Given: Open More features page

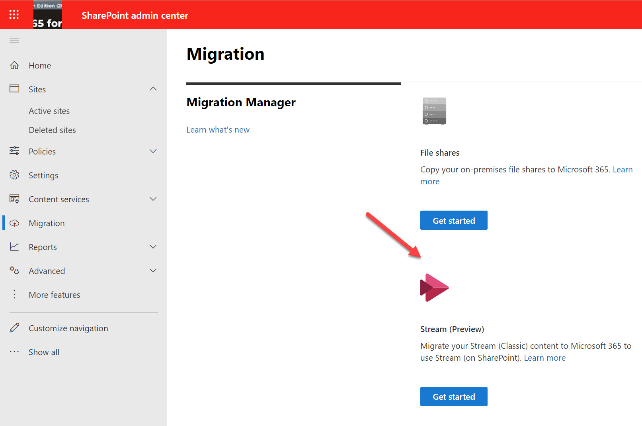Looking at the screenshot, I should point(55,295).
